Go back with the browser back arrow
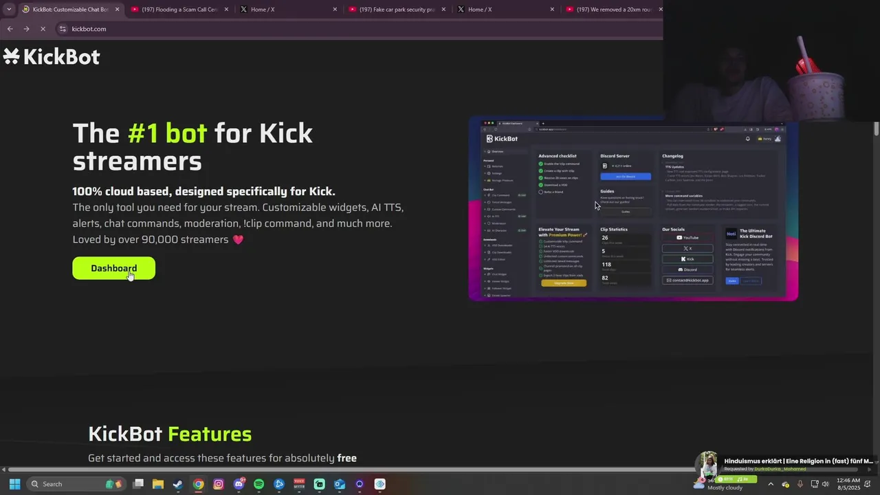Viewport: 880px width, 495px height. coord(10,29)
